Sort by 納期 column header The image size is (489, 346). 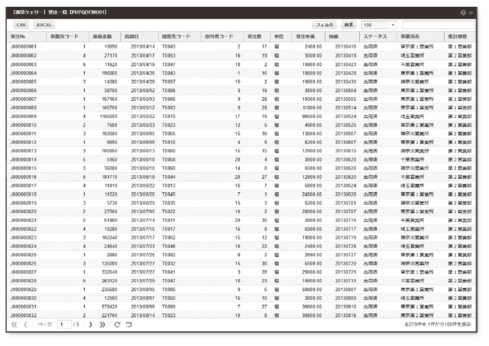pos(342,37)
